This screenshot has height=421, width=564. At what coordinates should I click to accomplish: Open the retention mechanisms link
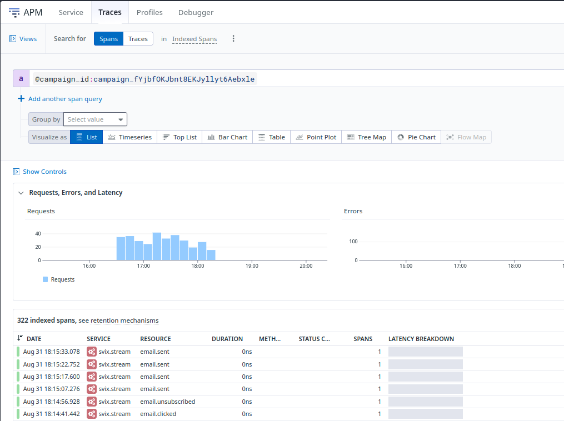[124, 320]
